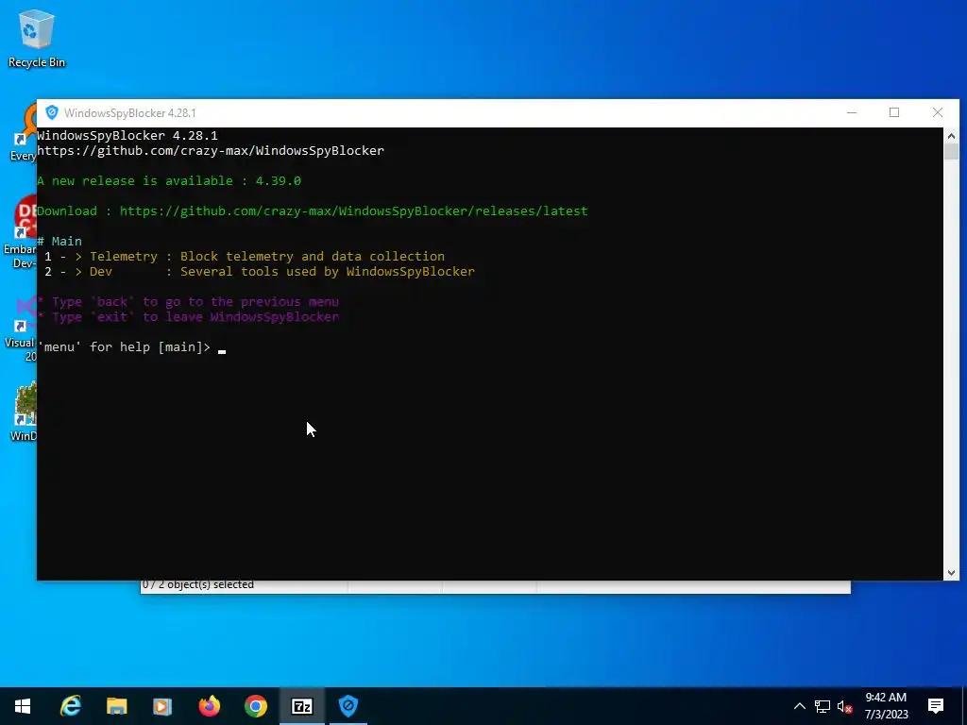The height and width of the screenshot is (725, 967).
Task: Click the releases/latest download URL
Action: (353, 211)
